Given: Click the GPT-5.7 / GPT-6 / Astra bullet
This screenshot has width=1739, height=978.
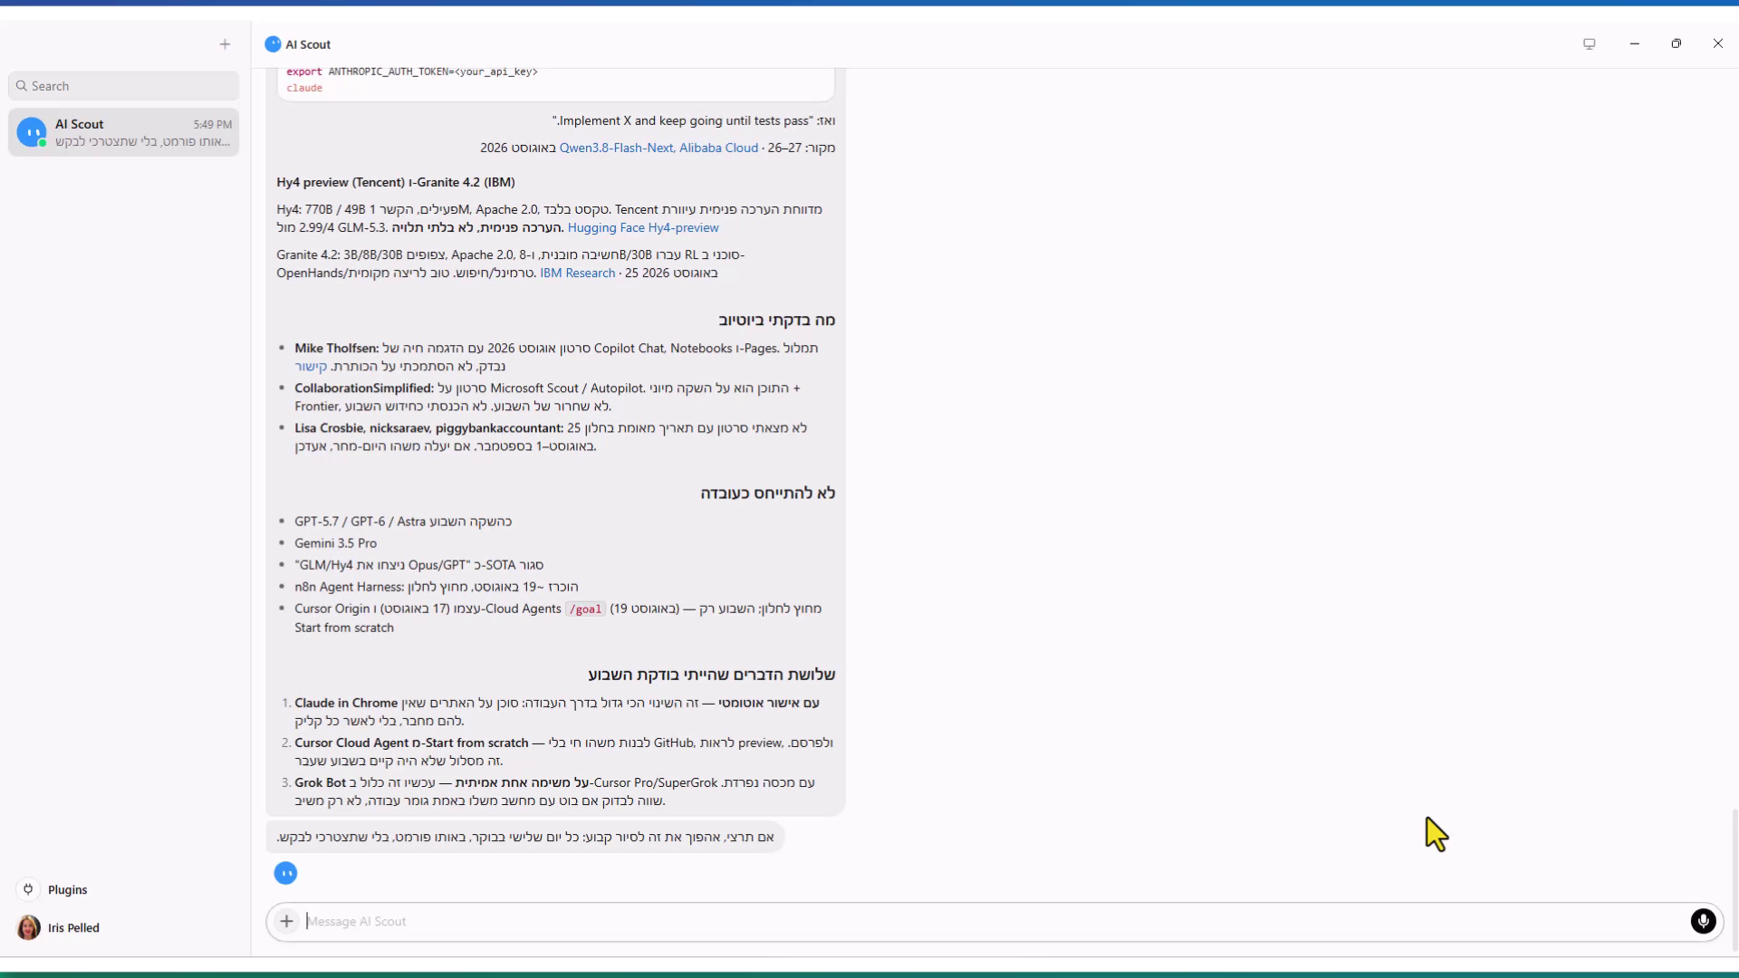Looking at the screenshot, I should click(x=403, y=522).
